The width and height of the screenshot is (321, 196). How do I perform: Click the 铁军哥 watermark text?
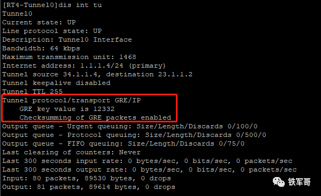(299, 182)
